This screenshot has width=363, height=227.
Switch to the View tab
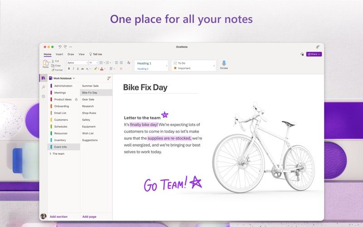pos(82,54)
